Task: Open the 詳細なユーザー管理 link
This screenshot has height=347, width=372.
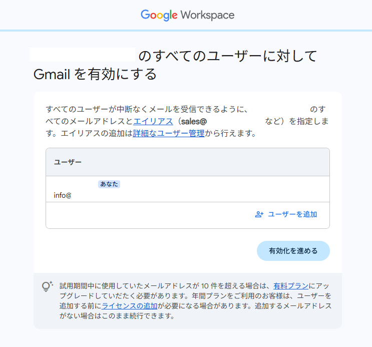Action: click(x=169, y=133)
